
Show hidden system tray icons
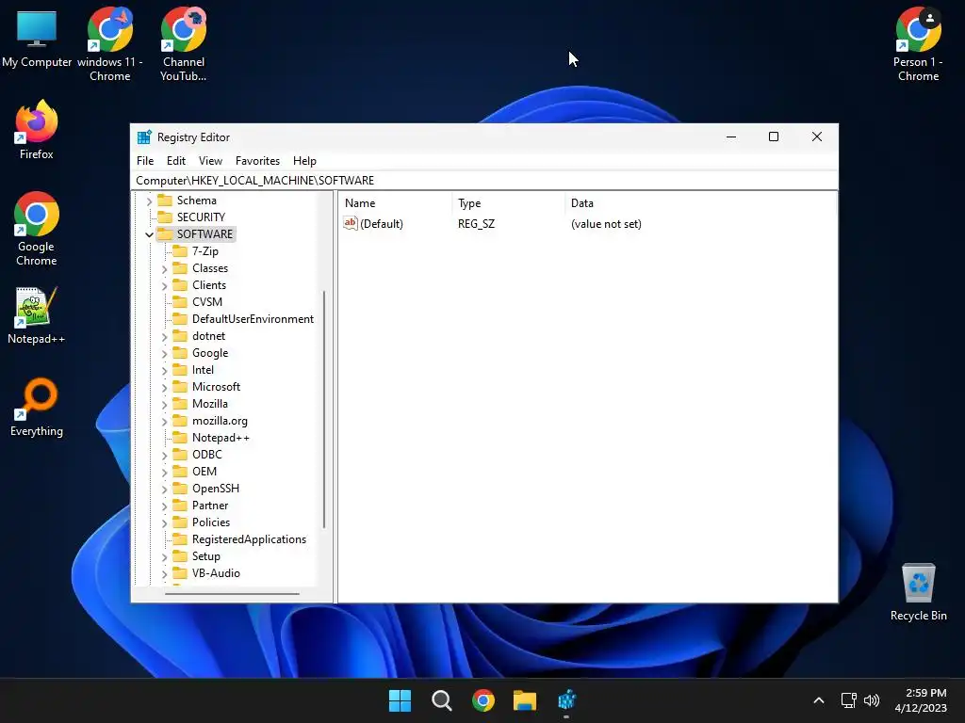(819, 700)
